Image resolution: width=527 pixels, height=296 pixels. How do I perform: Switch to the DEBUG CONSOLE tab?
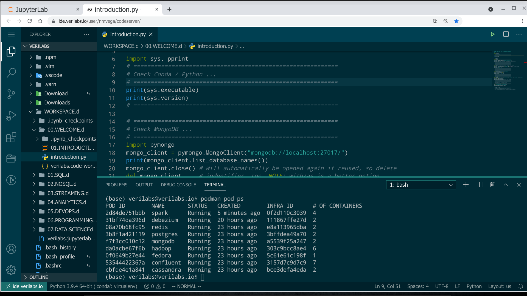coord(178,185)
